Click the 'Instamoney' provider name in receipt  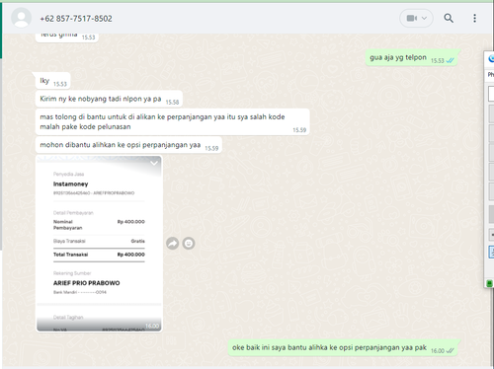pyautogui.click(x=70, y=184)
